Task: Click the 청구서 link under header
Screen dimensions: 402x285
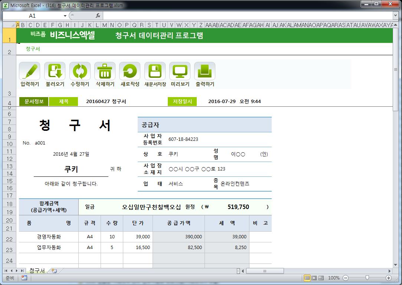Action: (x=33, y=49)
